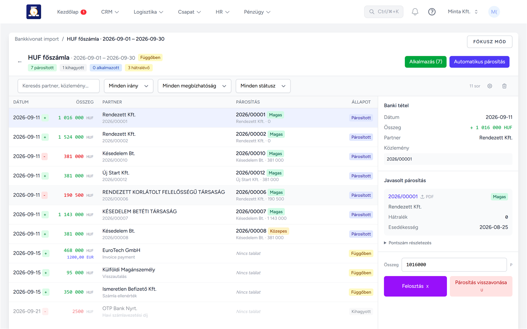Select the Új Start Kft. row
The width and height of the screenshot is (527, 329).
click(193, 176)
